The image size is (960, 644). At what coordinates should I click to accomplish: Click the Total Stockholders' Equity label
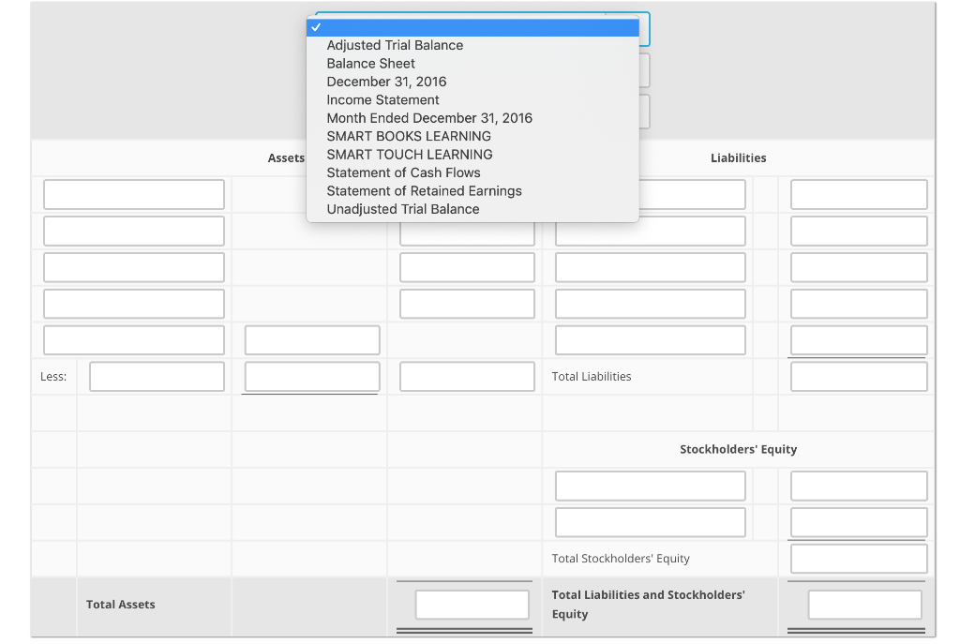coord(621,559)
